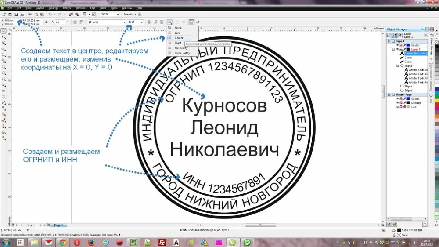Open the 12 pt font size dropdown

(x=142, y=22)
